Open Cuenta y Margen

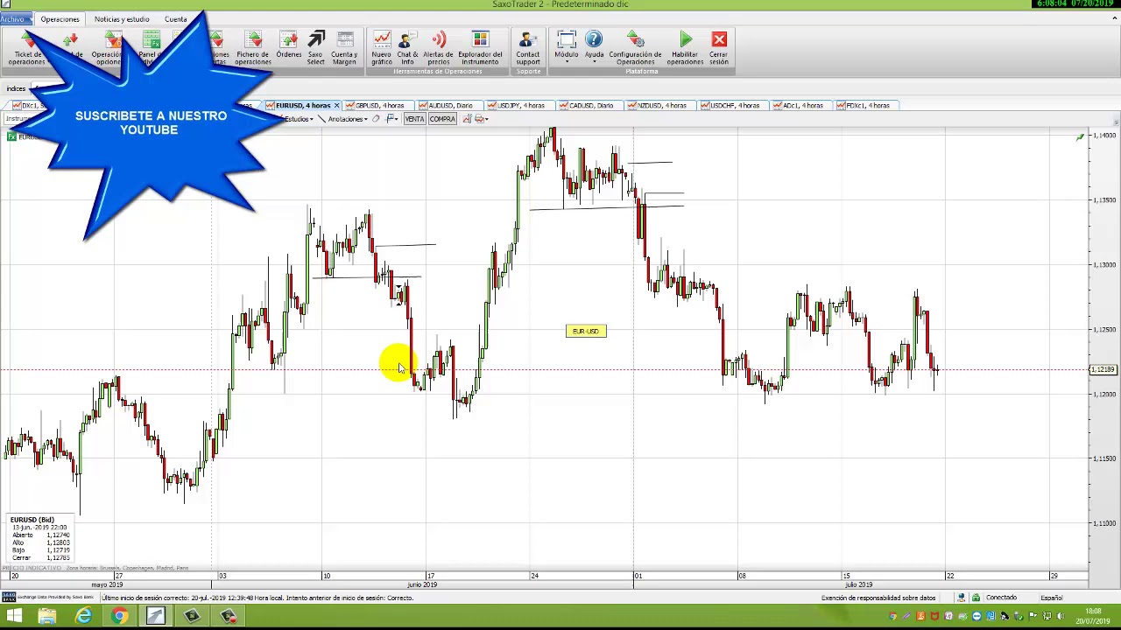pyautogui.click(x=344, y=48)
